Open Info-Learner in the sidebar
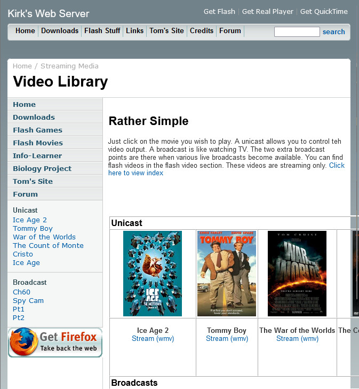Viewport: 359px width, 389px height. point(37,155)
